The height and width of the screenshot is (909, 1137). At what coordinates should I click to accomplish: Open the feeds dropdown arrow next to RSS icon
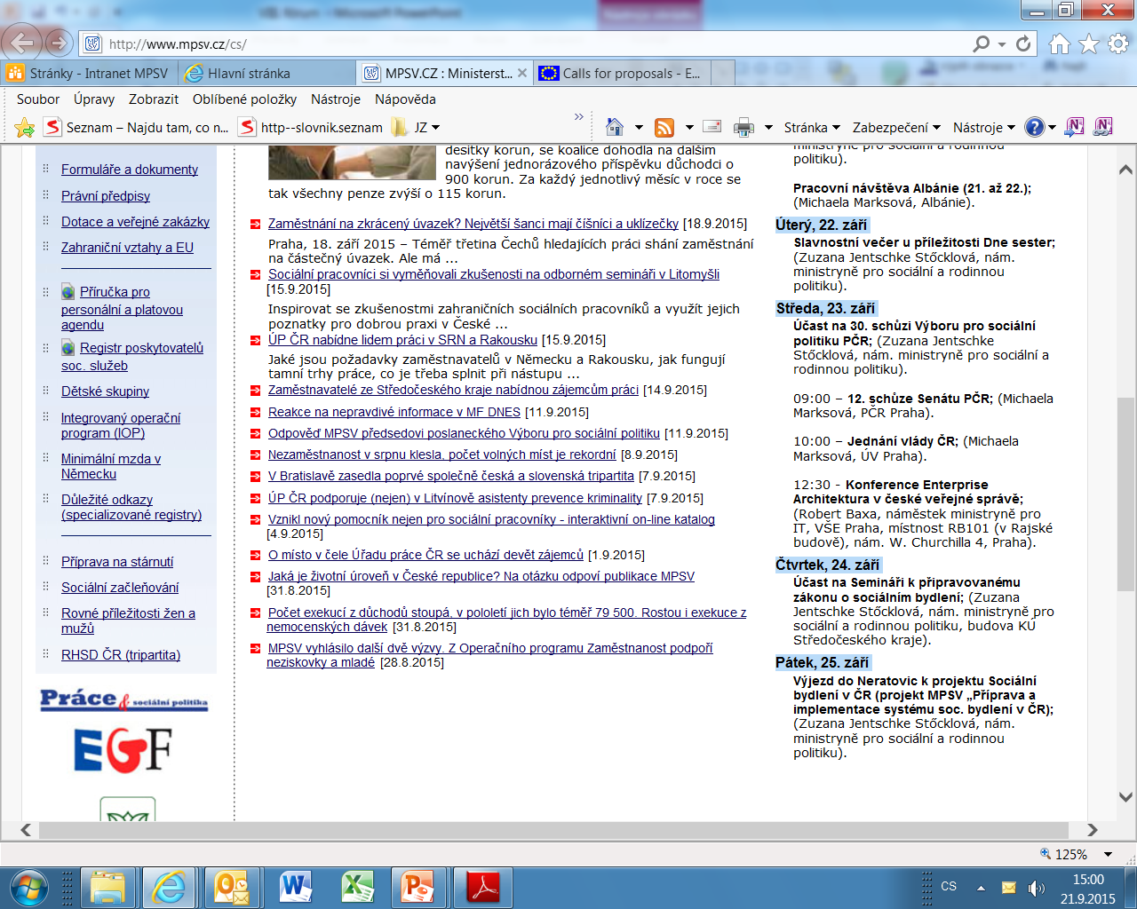(x=688, y=128)
